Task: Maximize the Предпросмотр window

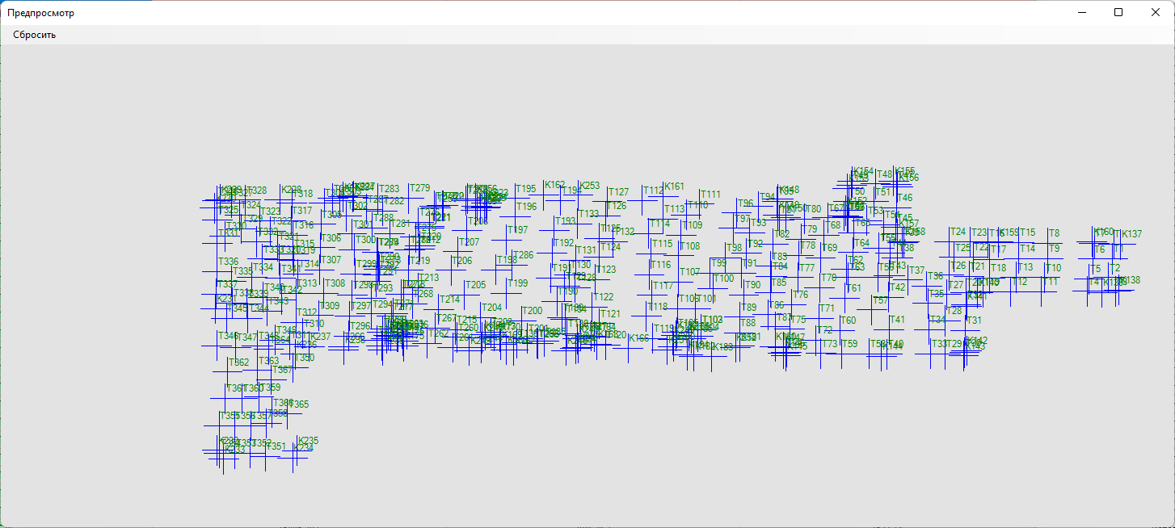Action: [1118, 12]
